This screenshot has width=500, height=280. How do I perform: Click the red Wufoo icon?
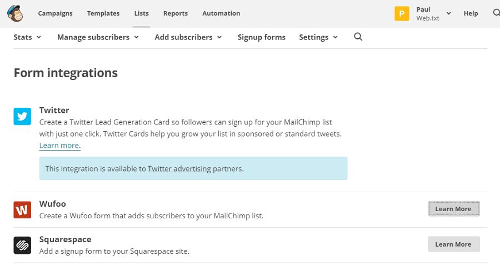[x=22, y=209]
